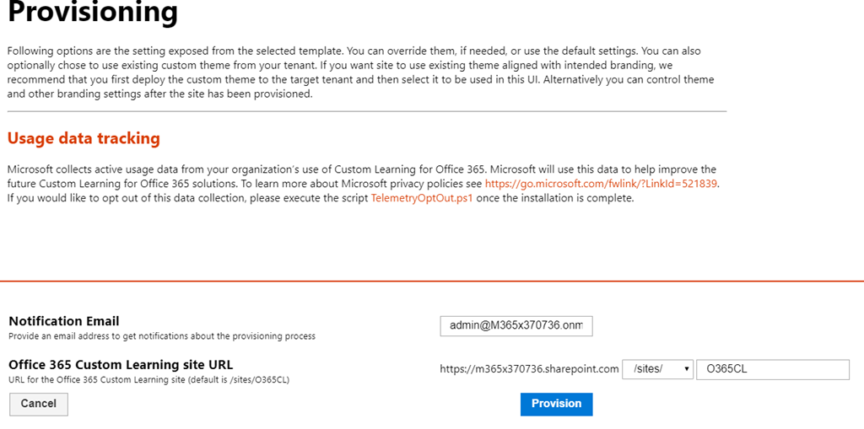Viewport: 864px width, 429px height.
Task: Select the Usage data tracking heading
Action: 84,138
